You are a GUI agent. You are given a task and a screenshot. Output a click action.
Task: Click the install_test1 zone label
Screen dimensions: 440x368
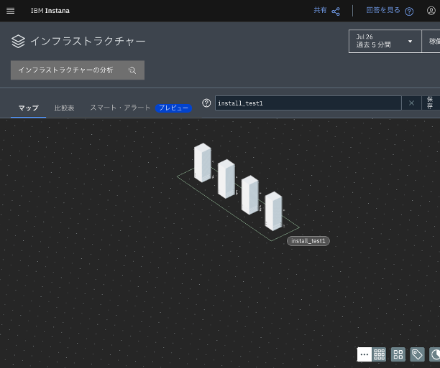(308, 241)
